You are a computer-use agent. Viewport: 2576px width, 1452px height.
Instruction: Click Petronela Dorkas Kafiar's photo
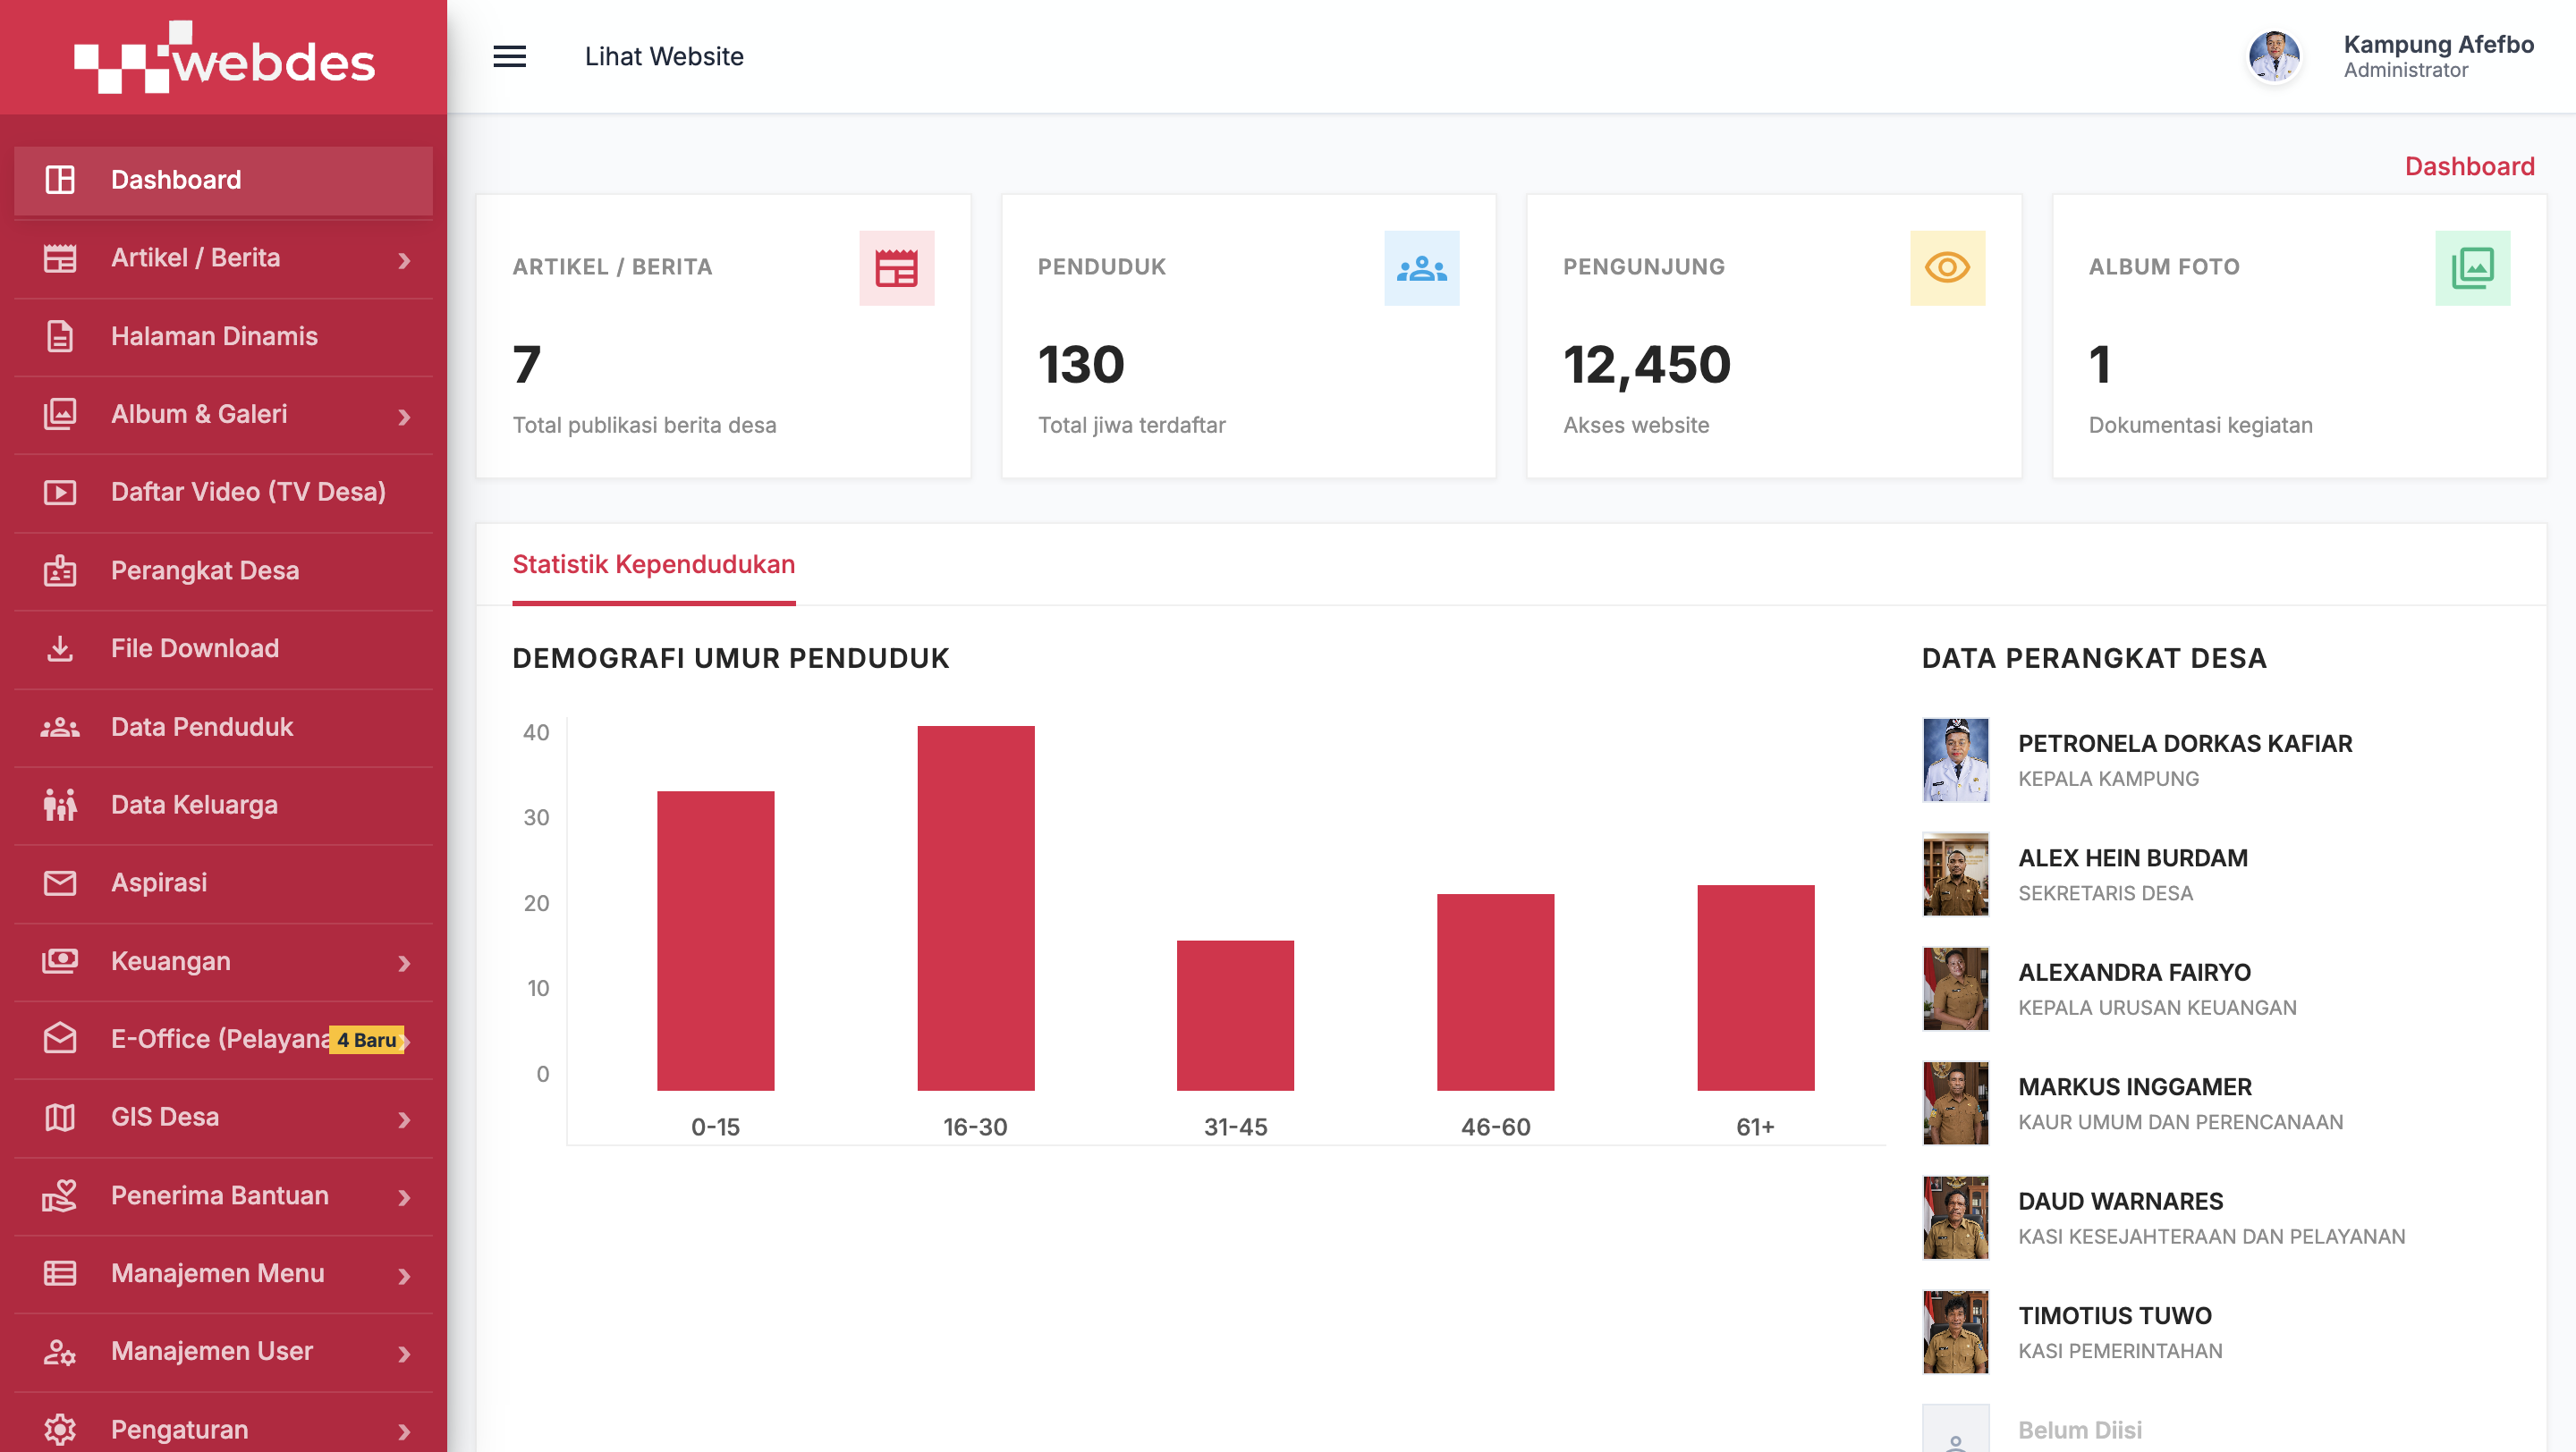tap(1955, 759)
